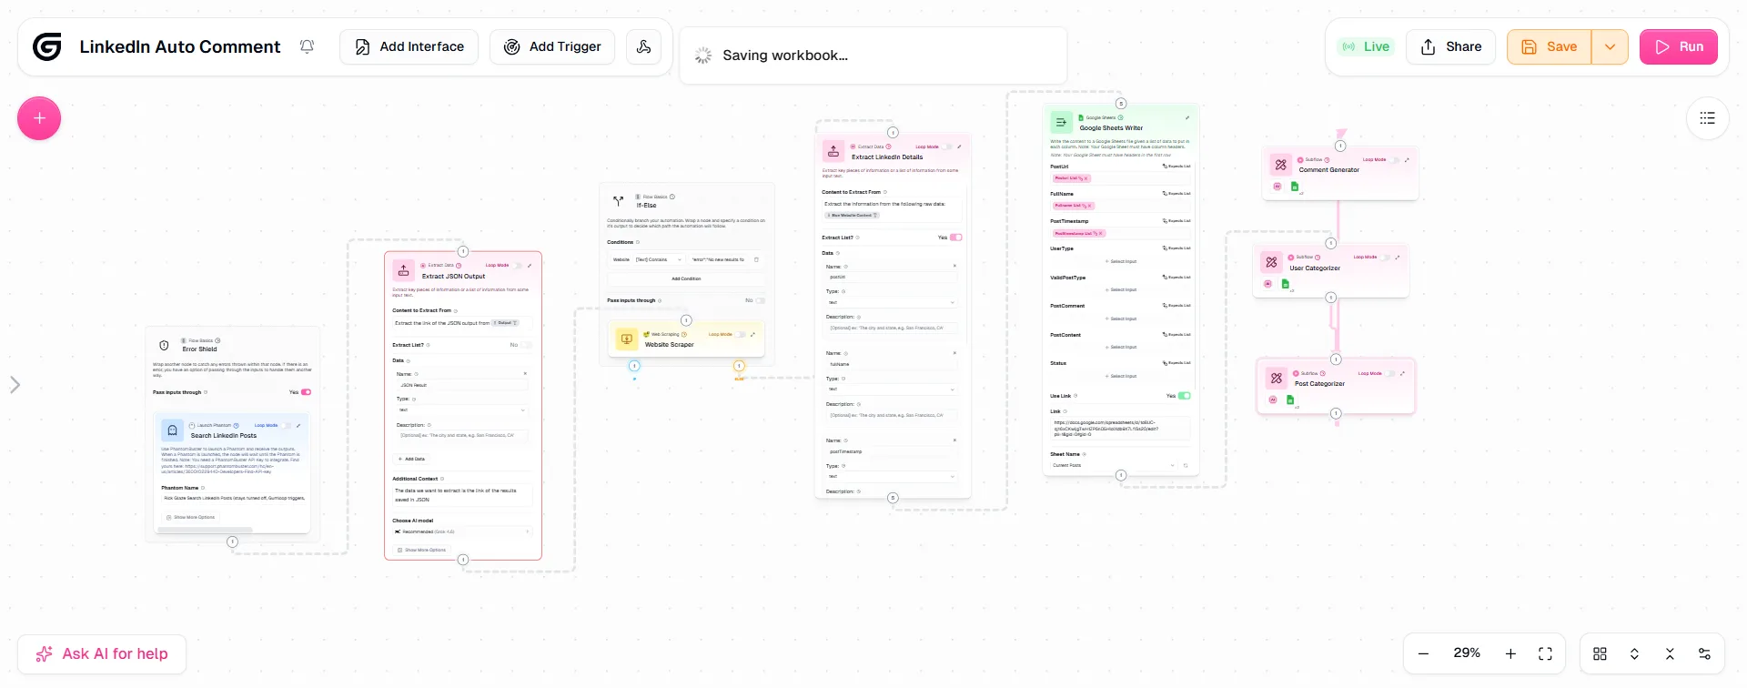Click Ask AI for help
Viewport: 1747px width, 688px height.
(x=102, y=653)
